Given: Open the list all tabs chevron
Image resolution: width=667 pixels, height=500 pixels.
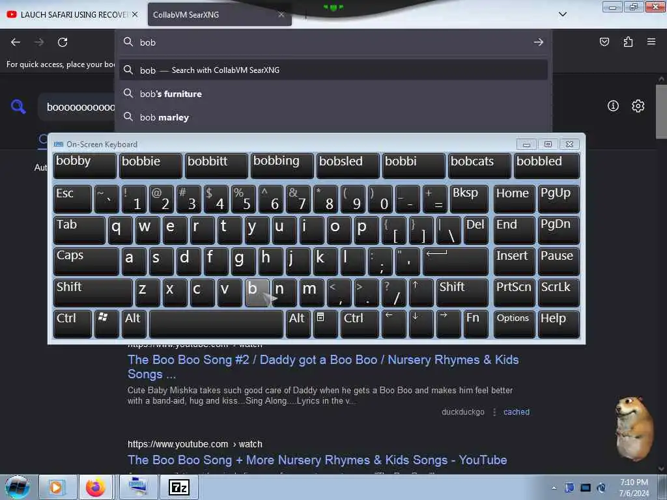Looking at the screenshot, I should point(562,14).
